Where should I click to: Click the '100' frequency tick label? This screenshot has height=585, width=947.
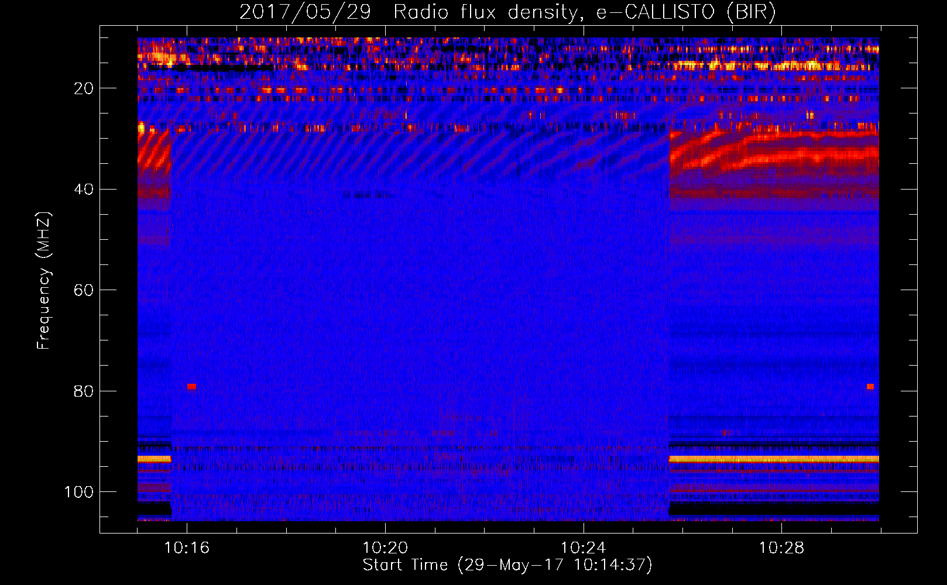click(x=79, y=492)
